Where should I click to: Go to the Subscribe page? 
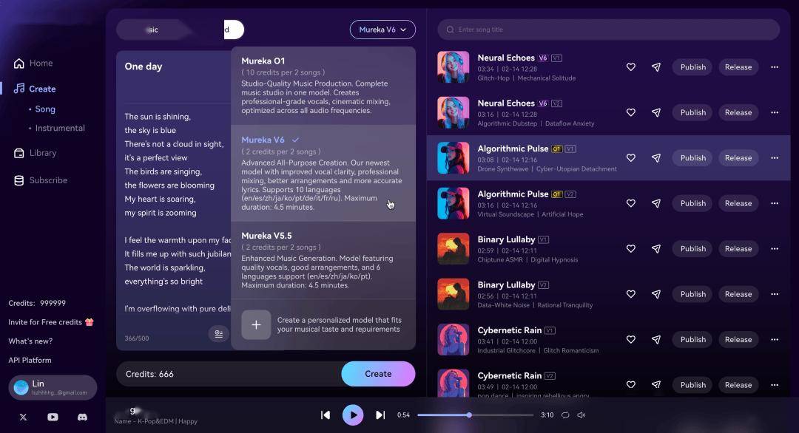pyautogui.click(x=41, y=180)
